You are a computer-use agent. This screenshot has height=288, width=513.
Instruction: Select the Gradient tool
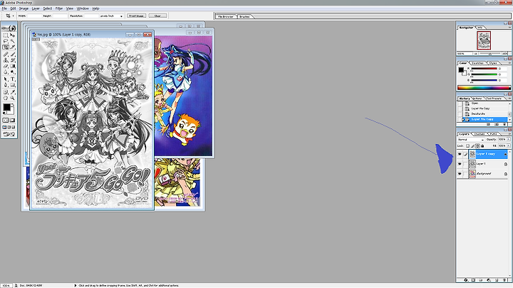coord(12,66)
